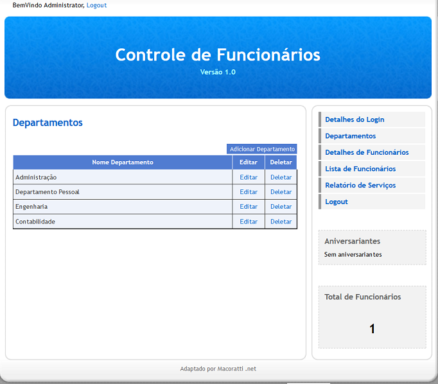Edit the Engenharia department
The height and width of the screenshot is (384, 438).
click(x=249, y=207)
